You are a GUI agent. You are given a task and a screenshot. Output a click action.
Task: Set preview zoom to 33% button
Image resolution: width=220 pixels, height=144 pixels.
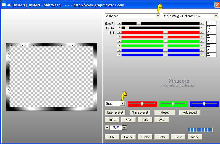tap(145, 120)
